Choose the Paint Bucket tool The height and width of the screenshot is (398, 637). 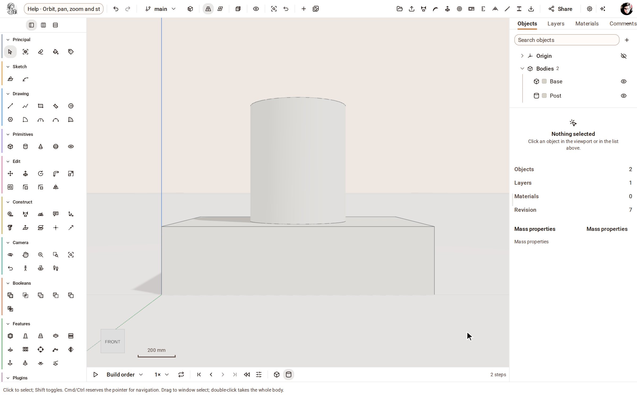click(56, 52)
